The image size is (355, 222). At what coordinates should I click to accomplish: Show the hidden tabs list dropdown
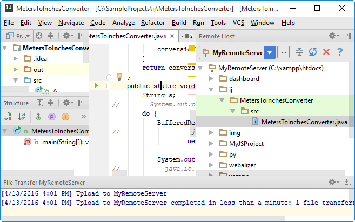[x=187, y=36]
